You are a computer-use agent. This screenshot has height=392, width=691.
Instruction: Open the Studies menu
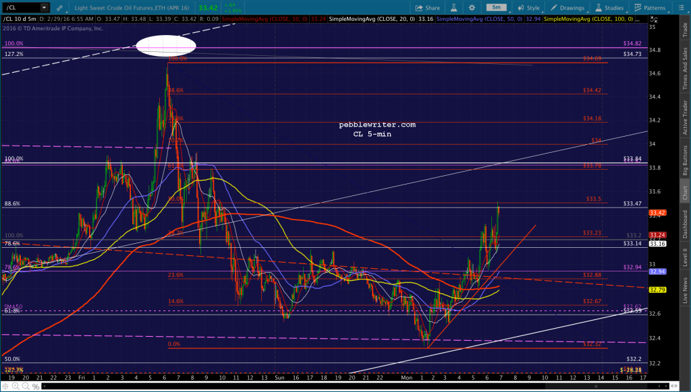click(609, 8)
